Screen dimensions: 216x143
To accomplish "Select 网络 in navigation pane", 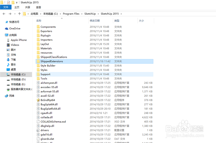I will (10, 96).
